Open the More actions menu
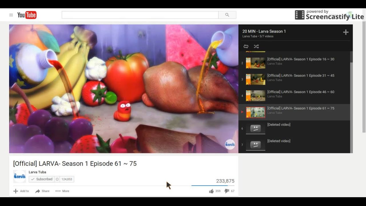The height and width of the screenshot is (206, 366). pyautogui.click(x=62, y=191)
